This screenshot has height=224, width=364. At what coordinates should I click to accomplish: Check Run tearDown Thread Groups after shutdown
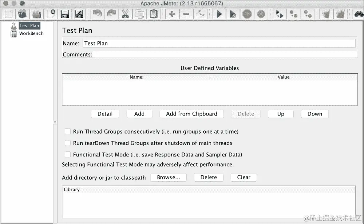(68, 143)
